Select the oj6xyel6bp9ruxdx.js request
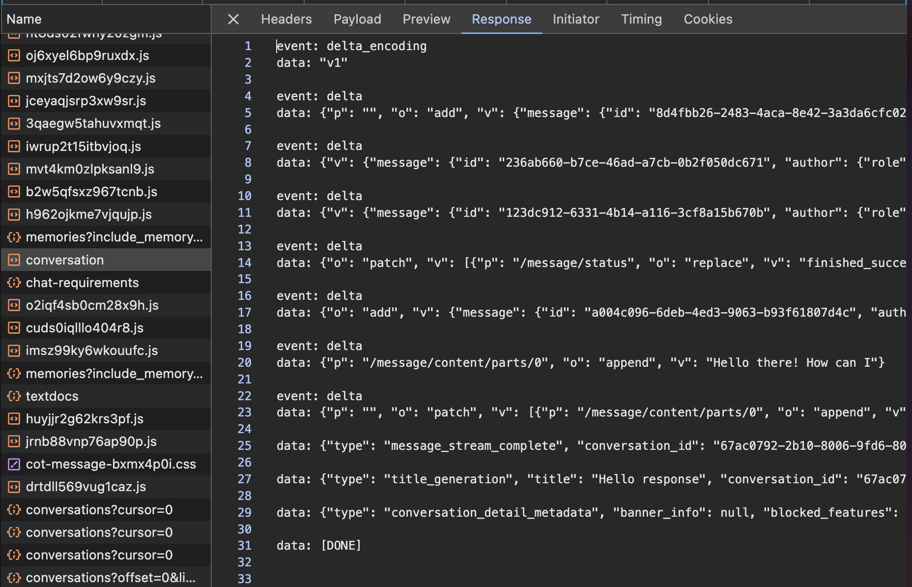 pos(106,56)
